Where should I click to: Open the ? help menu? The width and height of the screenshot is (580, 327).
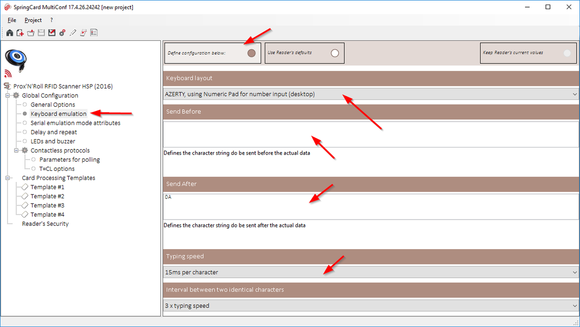(51, 20)
